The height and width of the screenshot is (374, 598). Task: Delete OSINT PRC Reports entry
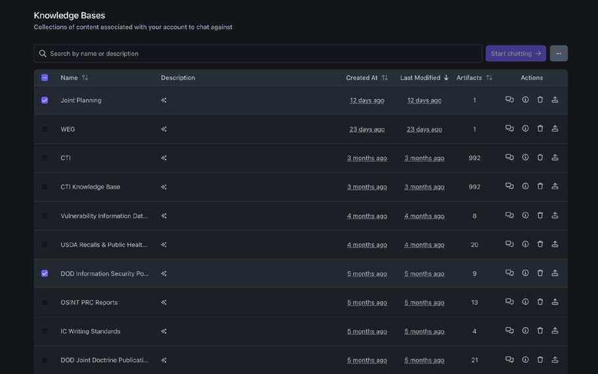(x=540, y=302)
